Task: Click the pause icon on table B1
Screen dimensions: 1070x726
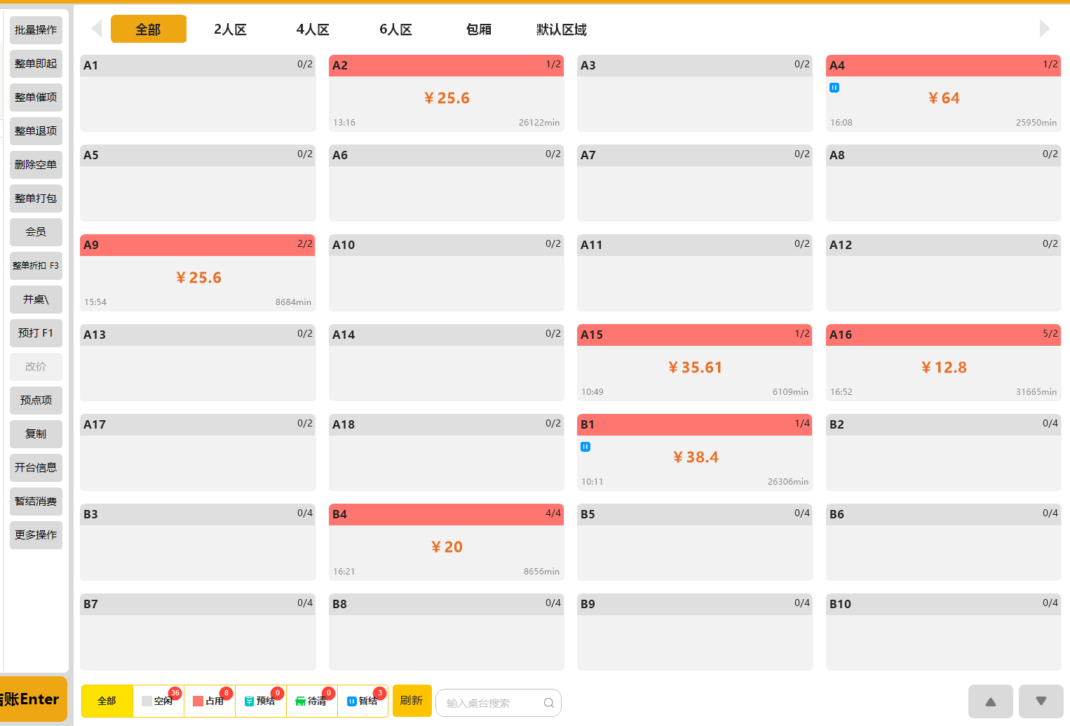Action: click(x=585, y=447)
